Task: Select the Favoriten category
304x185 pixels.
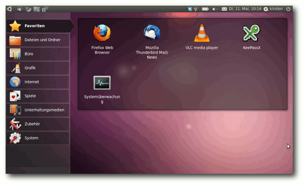Action: click(x=40, y=26)
